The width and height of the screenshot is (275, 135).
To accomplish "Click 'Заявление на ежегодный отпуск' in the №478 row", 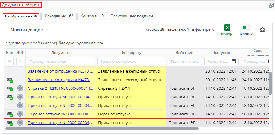I will pyautogui.click(x=130, y=80).
